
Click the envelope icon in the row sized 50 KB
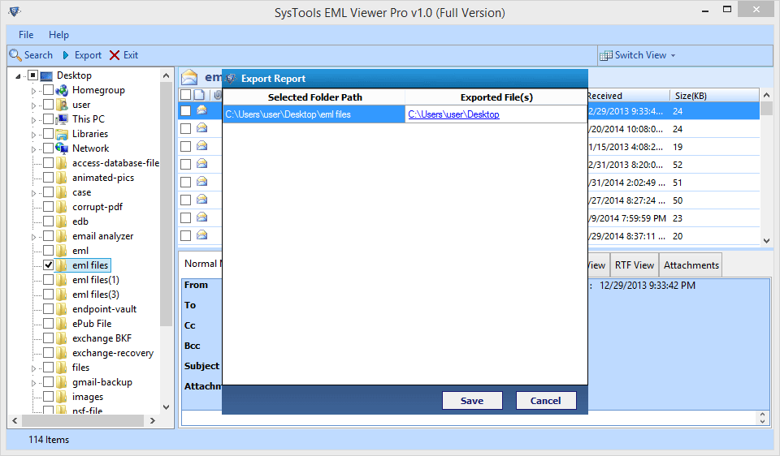(201, 200)
